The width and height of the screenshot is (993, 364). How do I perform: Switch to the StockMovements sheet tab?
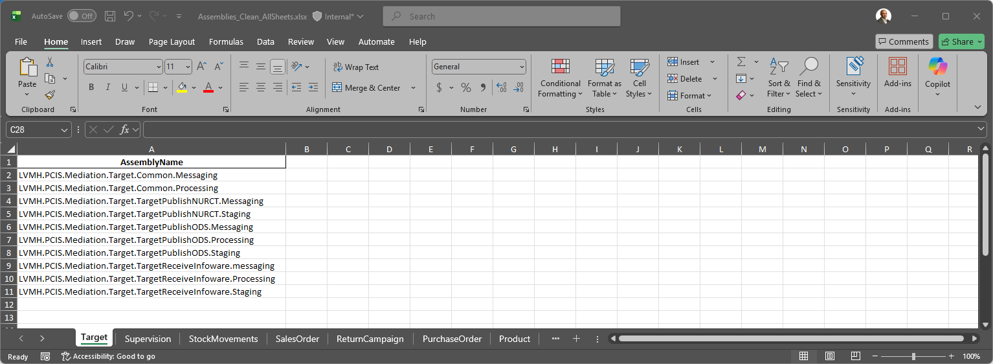pos(223,339)
